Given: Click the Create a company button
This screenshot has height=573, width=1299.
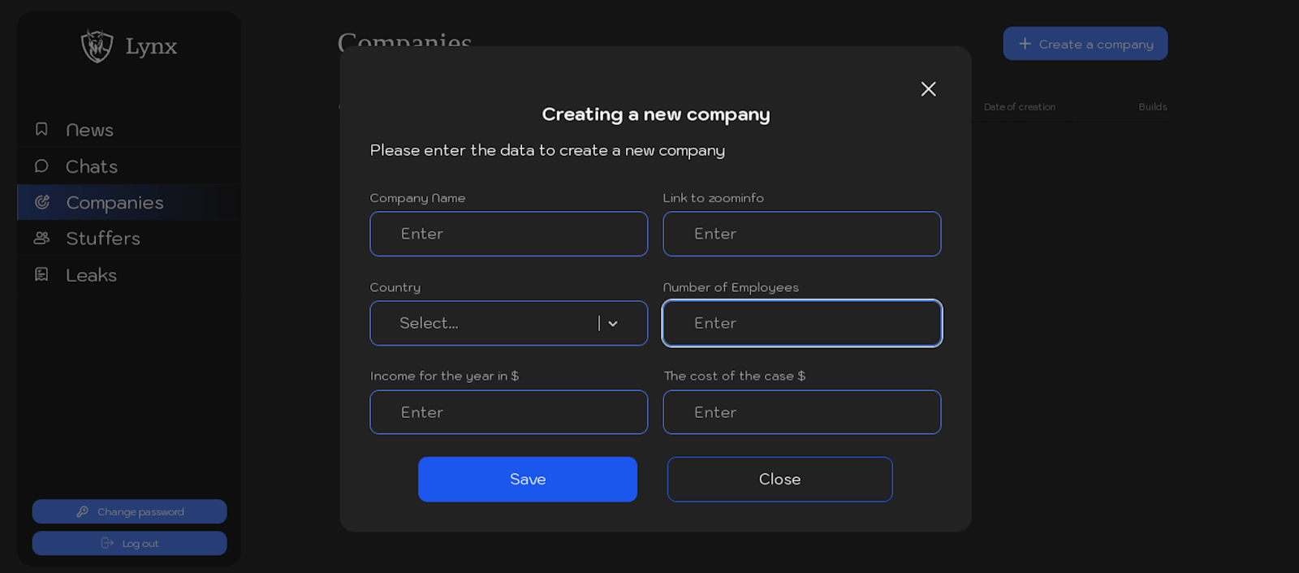Looking at the screenshot, I should pyautogui.click(x=1085, y=44).
